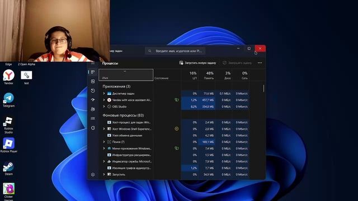358x201 pixels.
Task: Open the Yandex browser desktop icon
Action: pyautogui.click(x=9, y=77)
